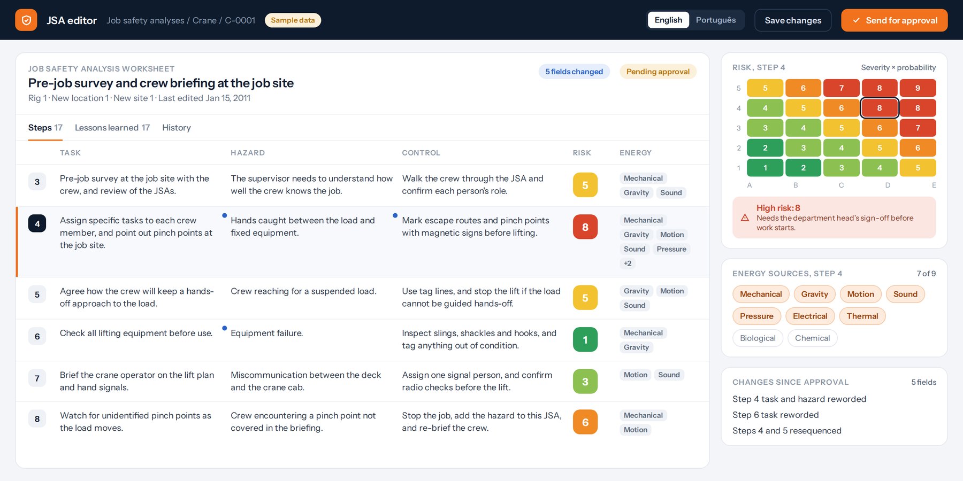Toggle the Thermal energy source chip
This screenshot has width=963, height=481.
(x=862, y=316)
